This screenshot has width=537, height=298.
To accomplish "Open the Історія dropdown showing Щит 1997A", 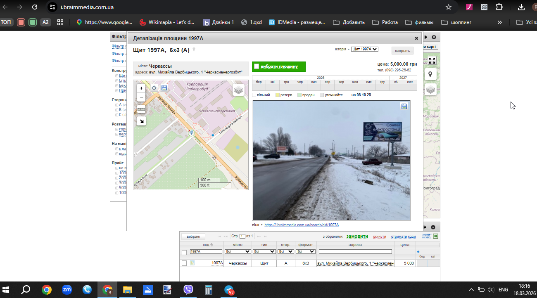I will [x=364, y=49].
